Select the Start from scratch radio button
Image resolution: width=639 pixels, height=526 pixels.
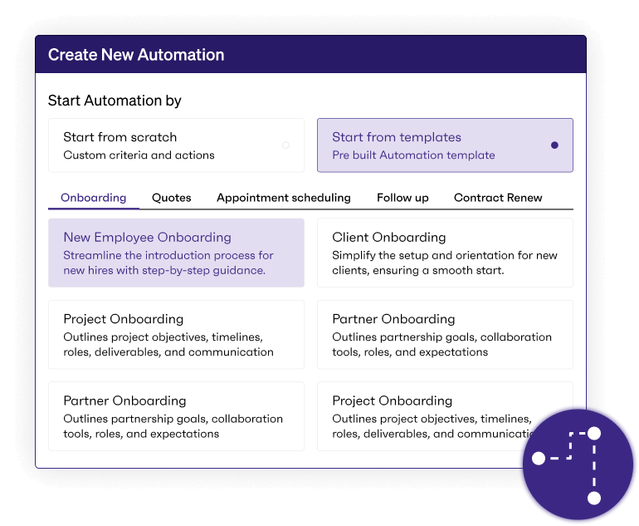pyautogui.click(x=285, y=145)
